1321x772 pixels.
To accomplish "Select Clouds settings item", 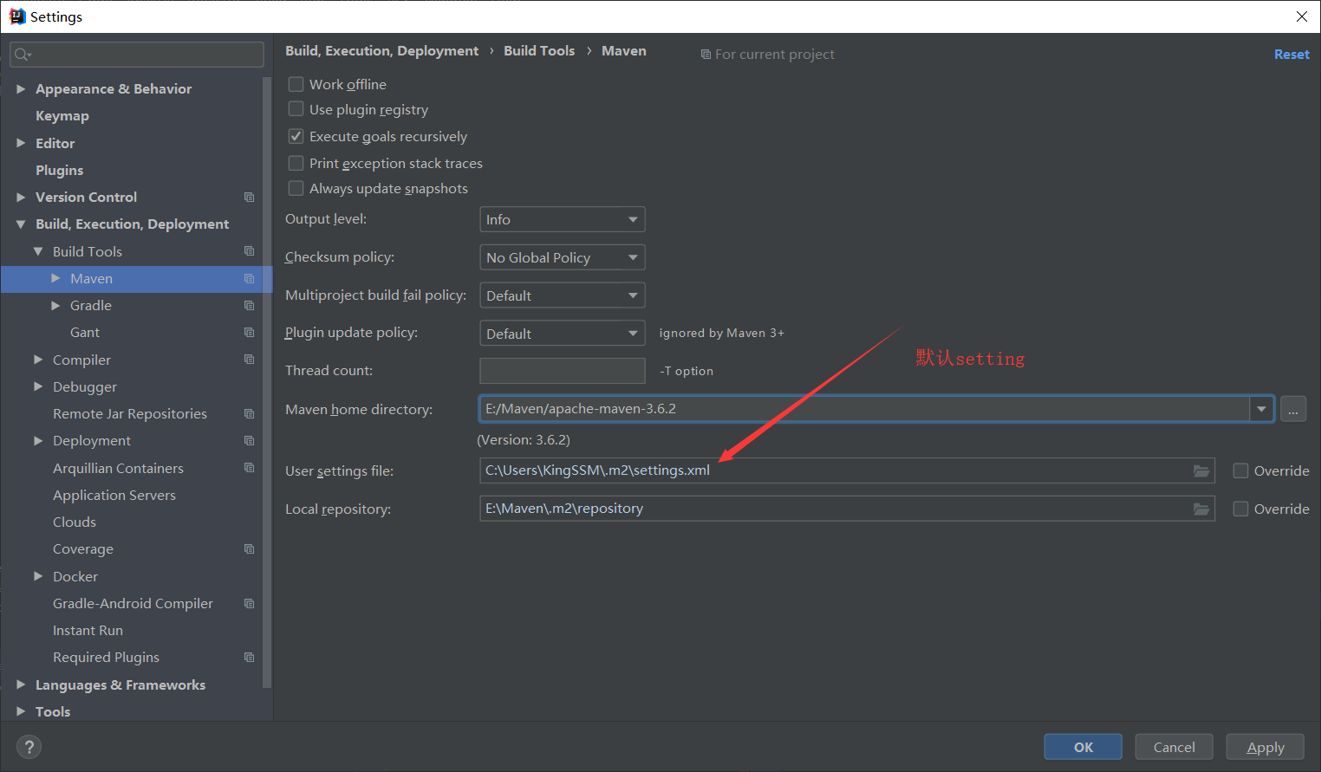I will point(75,522).
